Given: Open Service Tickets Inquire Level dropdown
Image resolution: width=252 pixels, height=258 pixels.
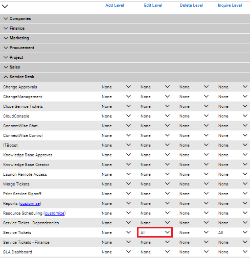Looking at the screenshot, I should tap(233, 232).
